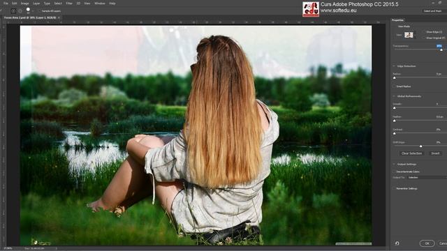Click the Cancel button
Image resolution: width=447 pixels, height=251 pixels.
point(442,243)
